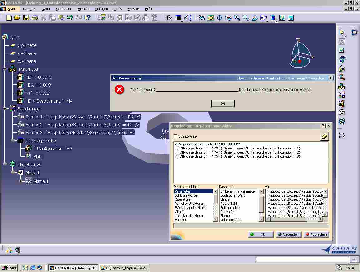Screen dimensions: 360x272
Task: Click the Cut scissors icon
Action: (44, 18)
